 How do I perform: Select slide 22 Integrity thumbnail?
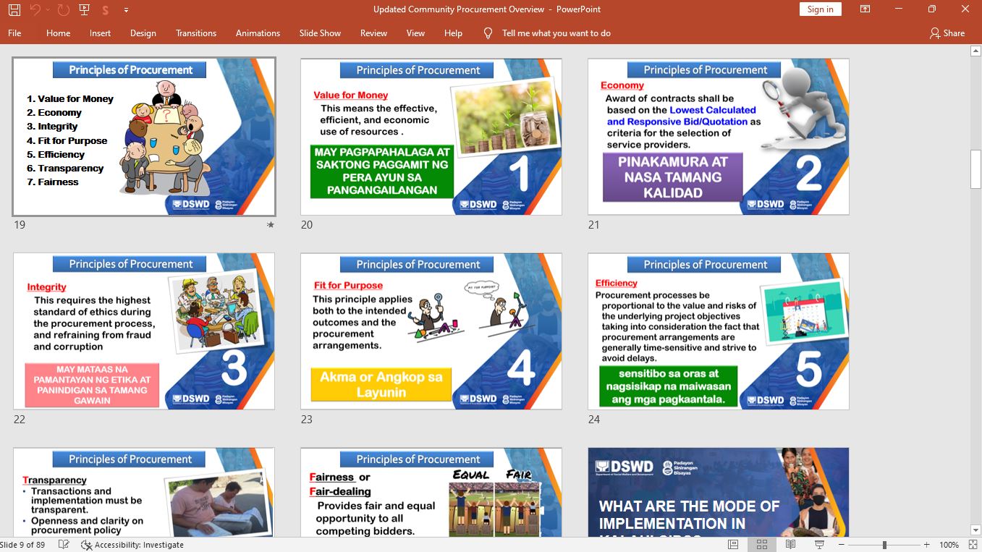tap(144, 331)
